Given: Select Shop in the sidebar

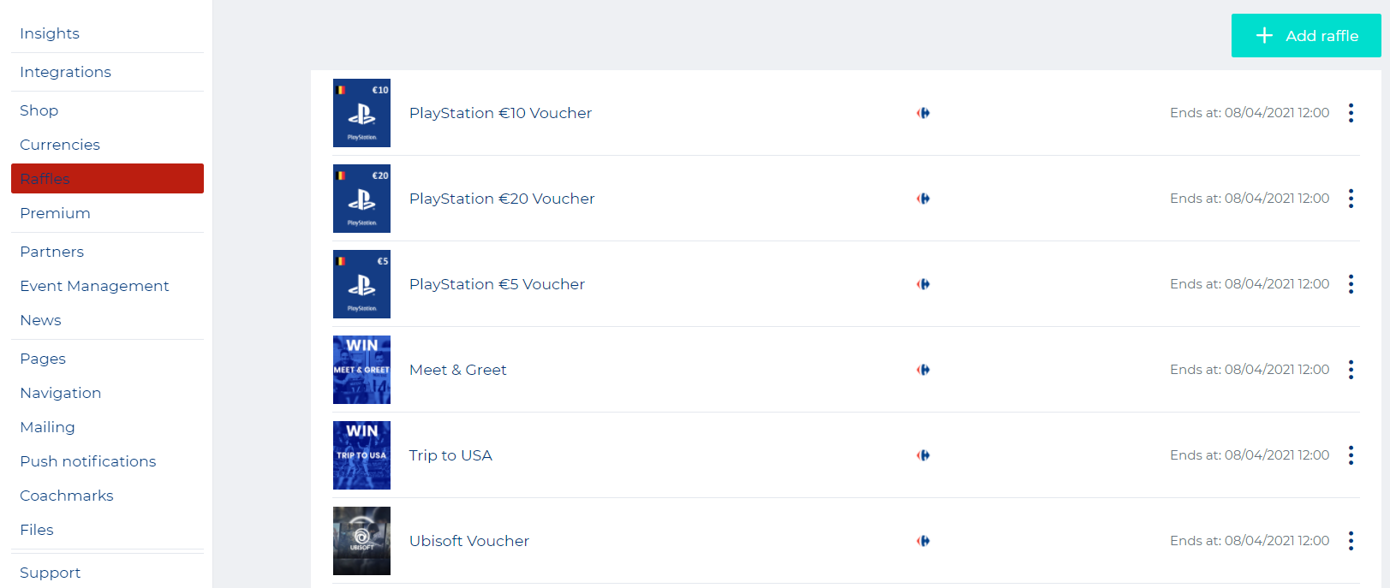Looking at the screenshot, I should coord(39,110).
